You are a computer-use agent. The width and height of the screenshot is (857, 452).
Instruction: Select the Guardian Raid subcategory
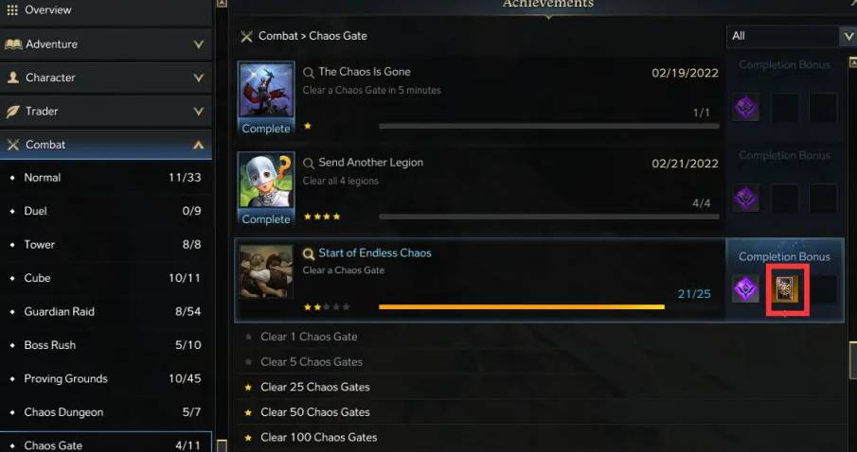point(60,312)
